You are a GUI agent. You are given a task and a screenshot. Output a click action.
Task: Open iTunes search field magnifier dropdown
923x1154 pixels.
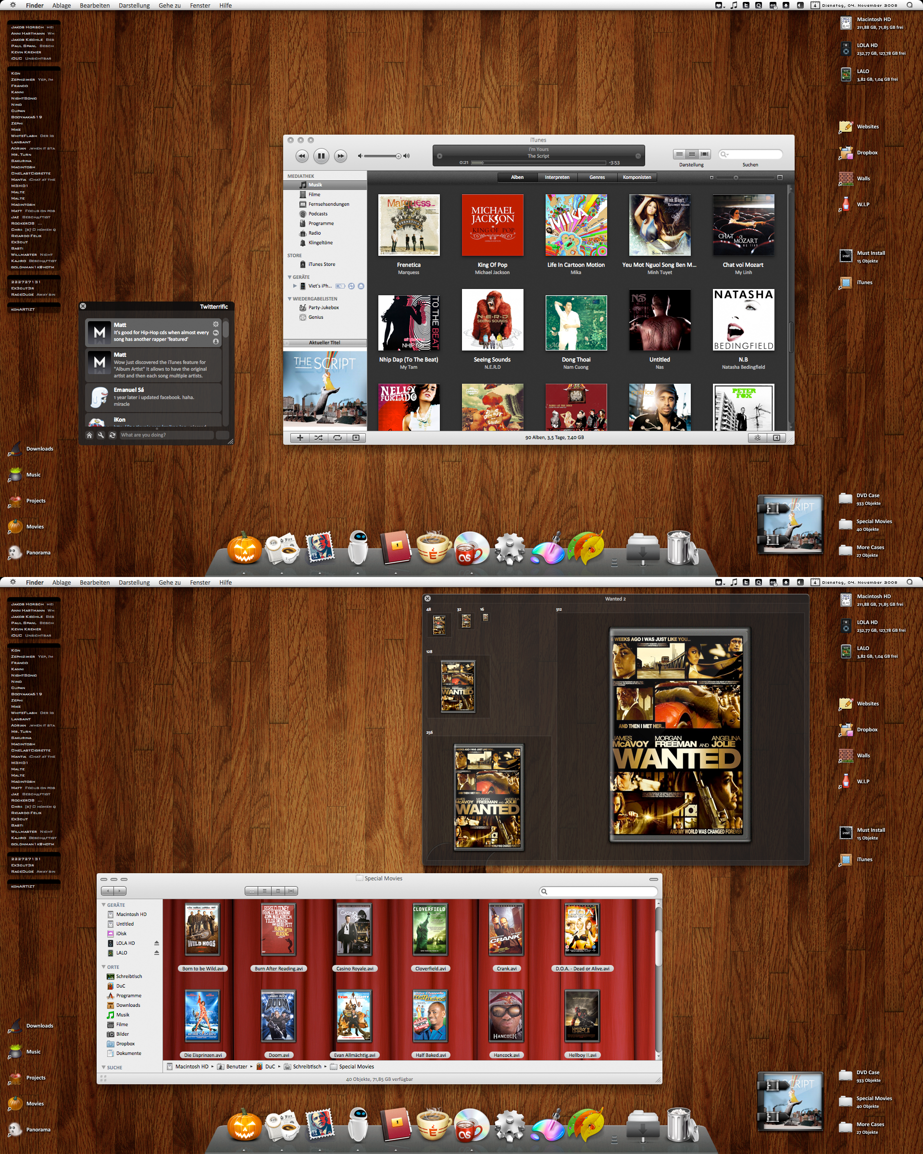pos(724,154)
